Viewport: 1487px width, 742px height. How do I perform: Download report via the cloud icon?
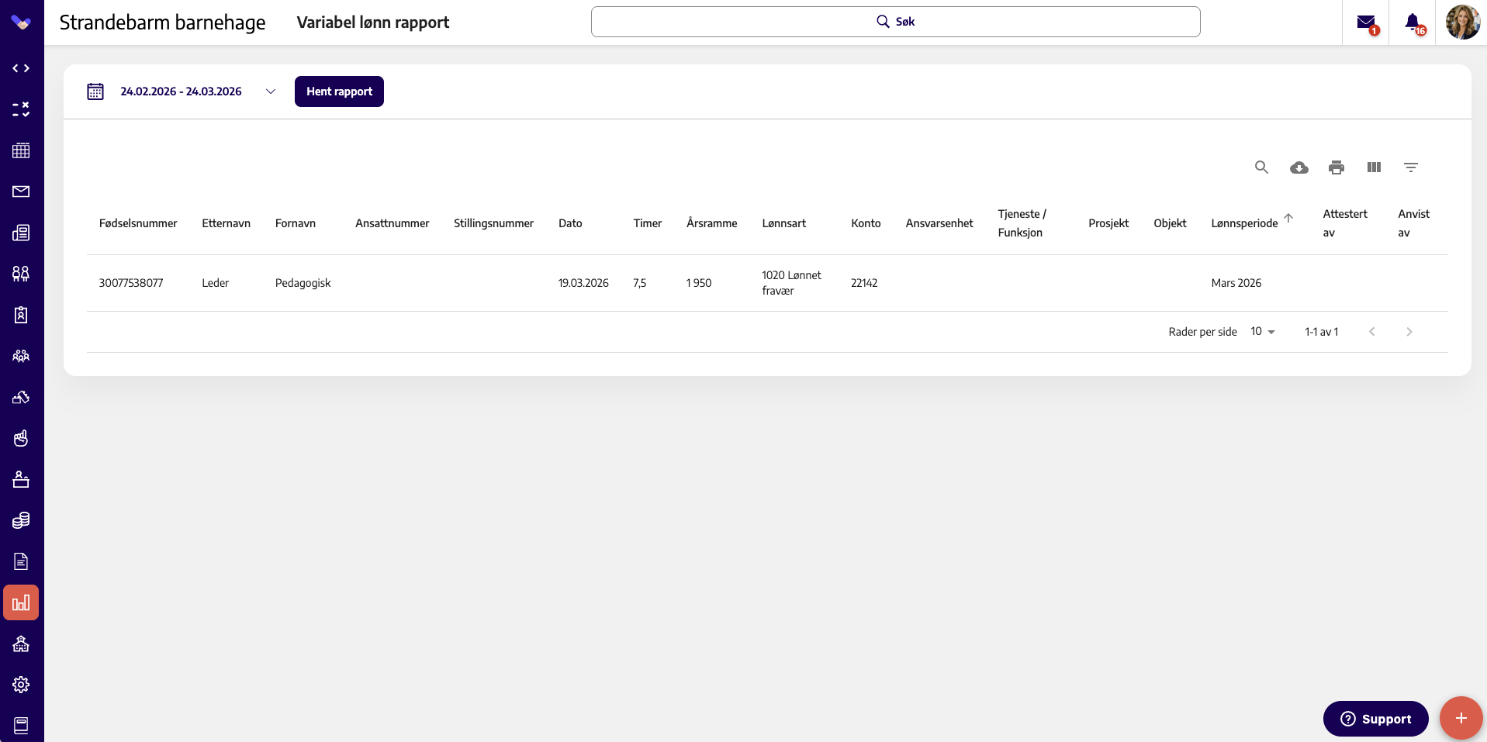(1299, 167)
